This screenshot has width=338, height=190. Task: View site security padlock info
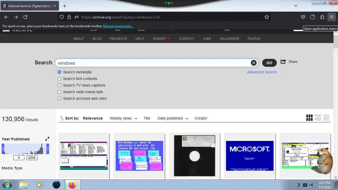tap(69, 17)
